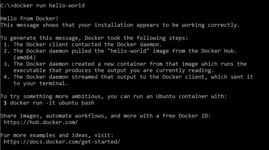This screenshot has height=150, width=269.
Task: Click step 2 about pulling hello-world image
Action: pyautogui.click(x=120, y=51)
